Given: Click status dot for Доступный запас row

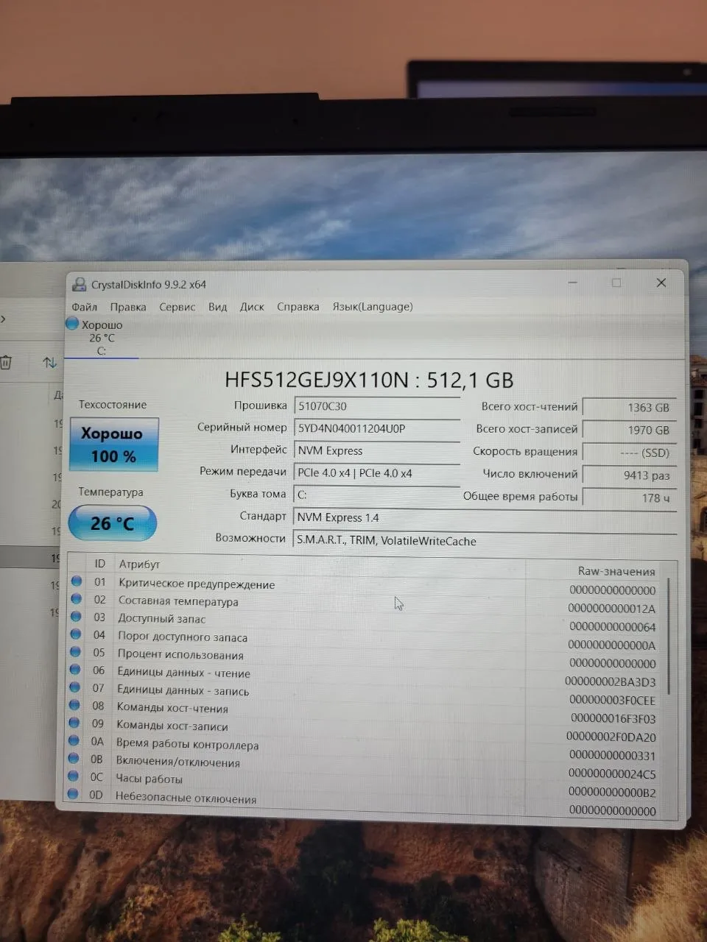Looking at the screenshot, I should (x=76, y=616).
